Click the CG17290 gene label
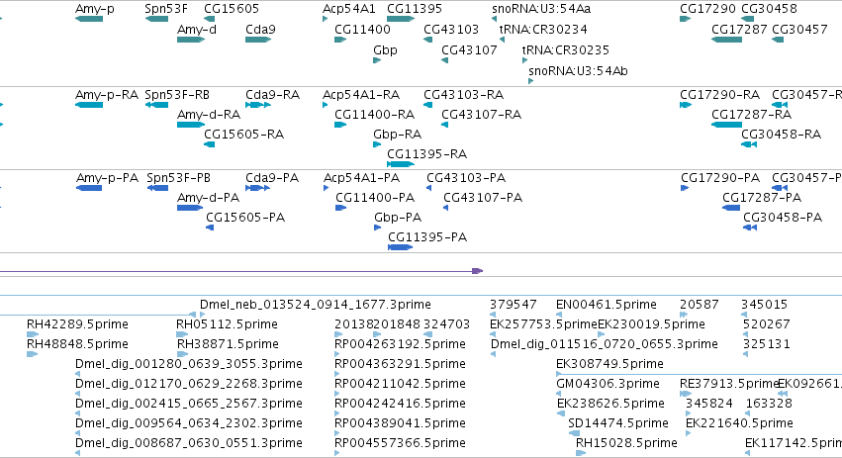This screenshot has width=842, height=458. click(707, 9)
